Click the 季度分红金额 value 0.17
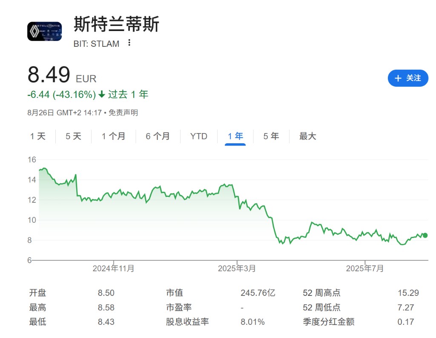The image size is (436, 338). point(406,322)
